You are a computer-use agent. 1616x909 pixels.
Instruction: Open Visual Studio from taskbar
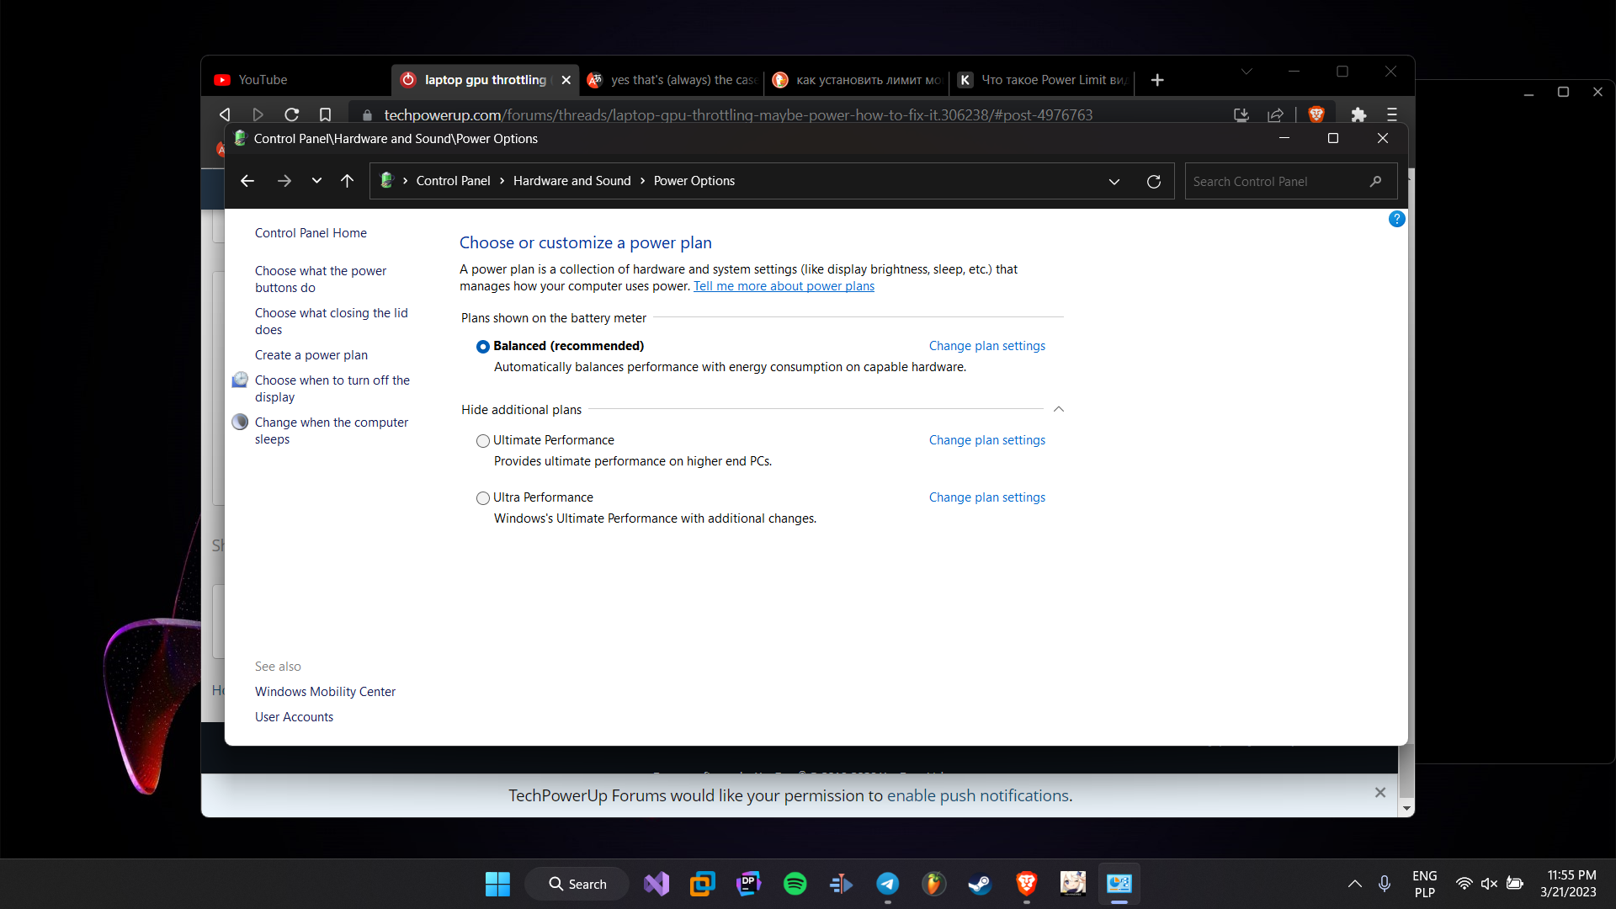(656, 884)
